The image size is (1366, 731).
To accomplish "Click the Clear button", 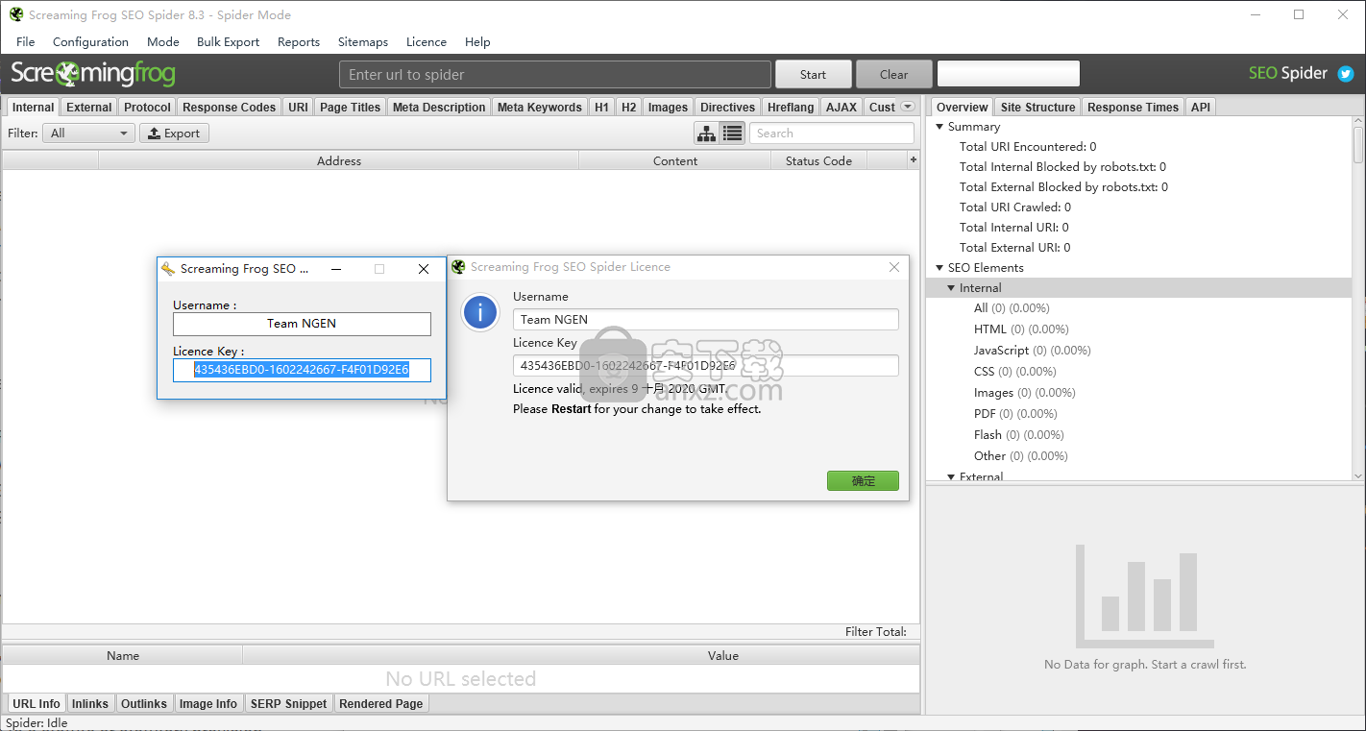I will point(893,74).
